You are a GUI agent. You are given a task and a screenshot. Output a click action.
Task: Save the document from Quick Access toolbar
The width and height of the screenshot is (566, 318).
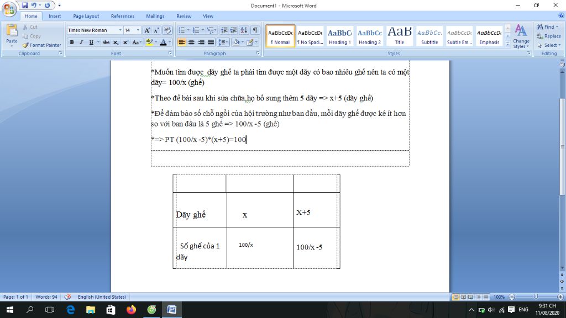click(24, 6)
